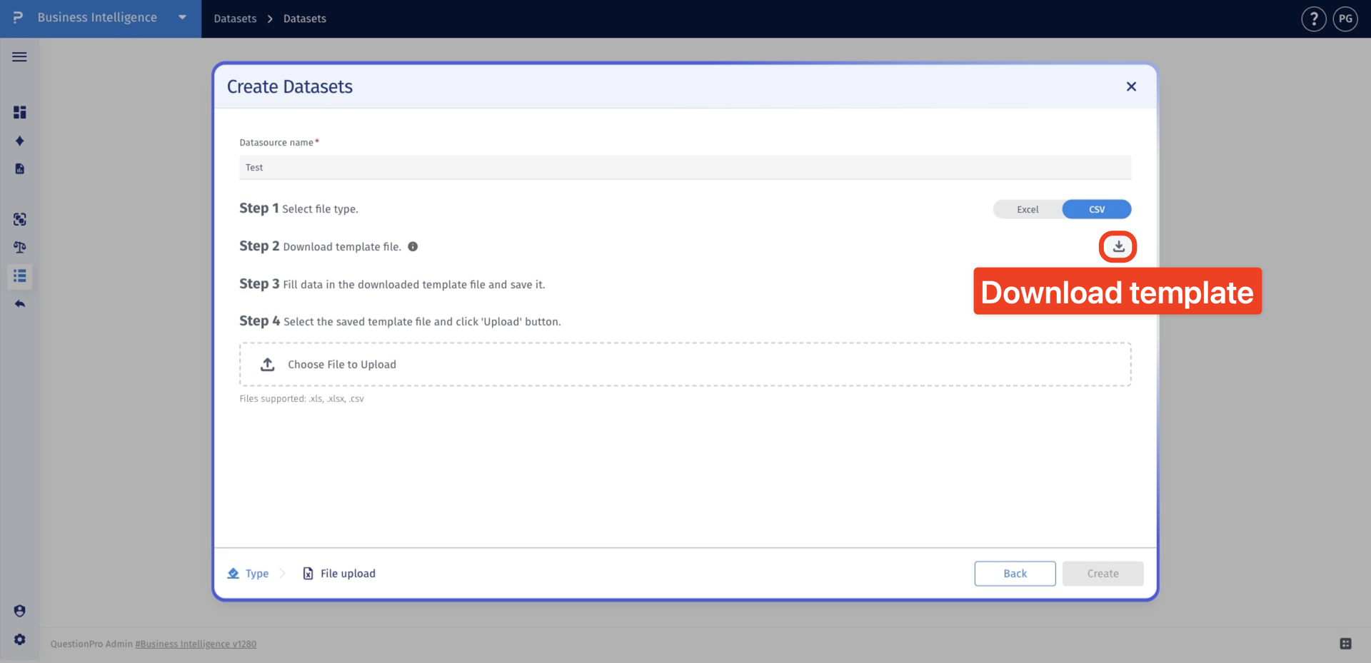This screenshot has width=1371, height=663.
Task: Open the report document icon in sidebar
Action: point(19,168)
